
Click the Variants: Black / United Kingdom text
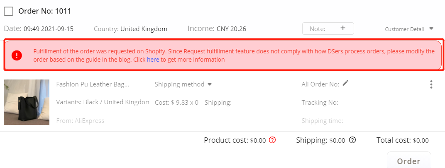click(x=102, y=102)
